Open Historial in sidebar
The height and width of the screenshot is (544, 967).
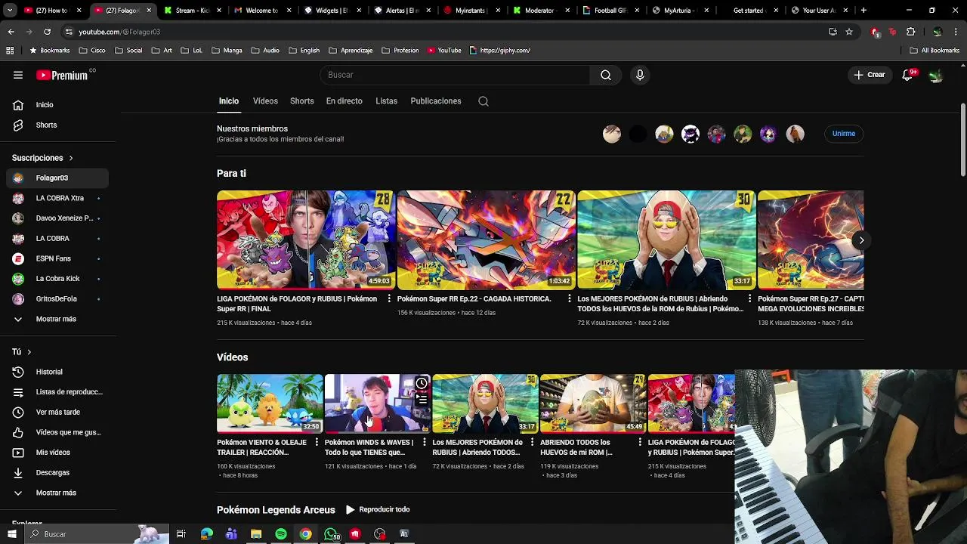[x=57, y=372]
